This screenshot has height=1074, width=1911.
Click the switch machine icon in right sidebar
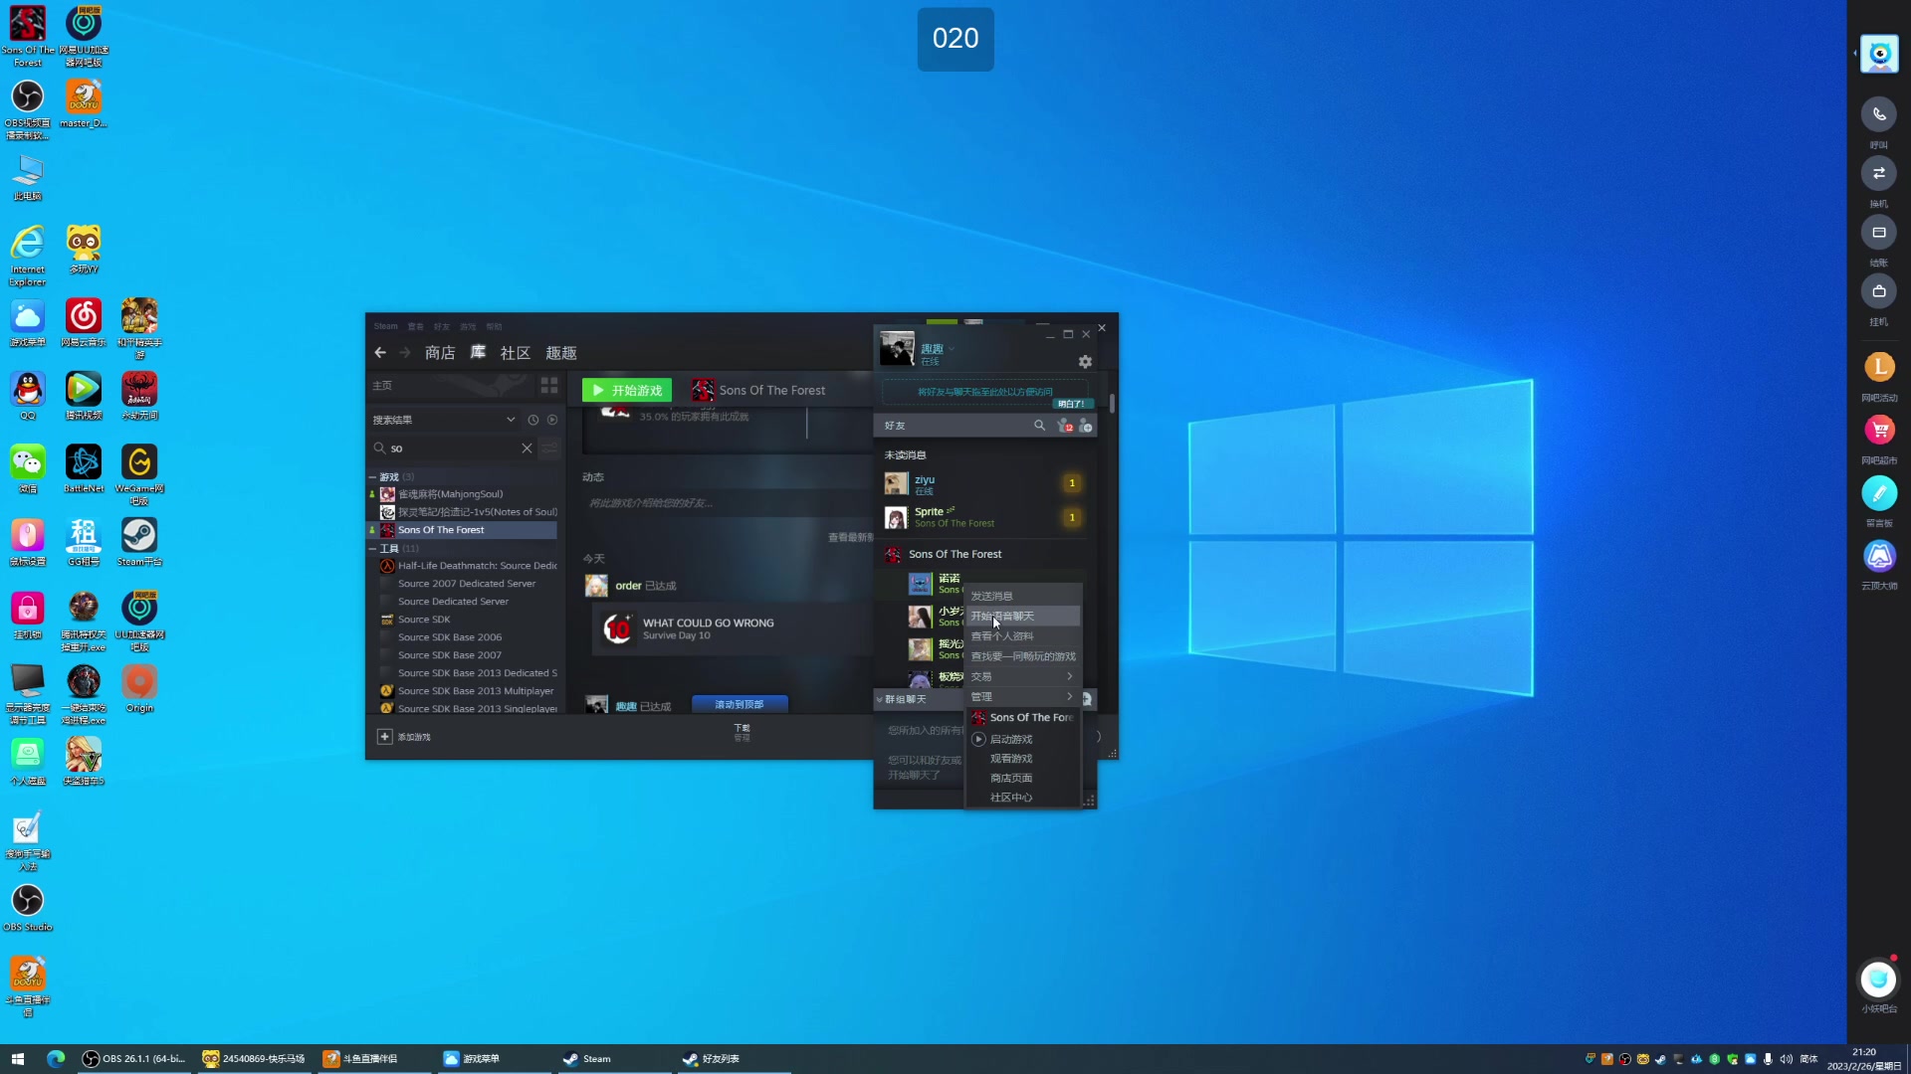pos(1879,173)
